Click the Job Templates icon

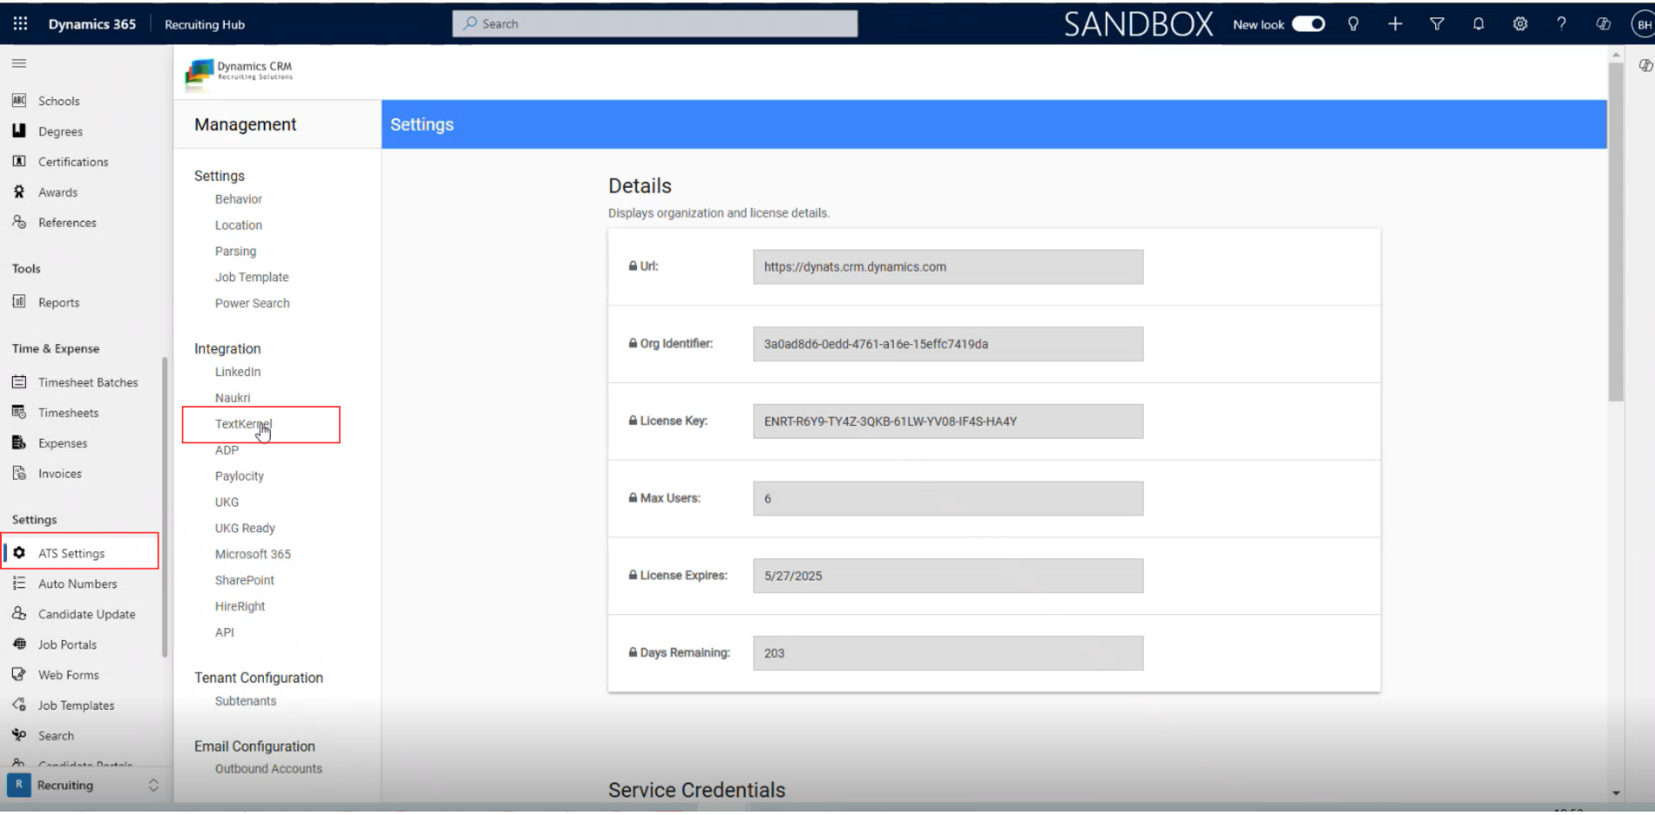tap(19, 705)
